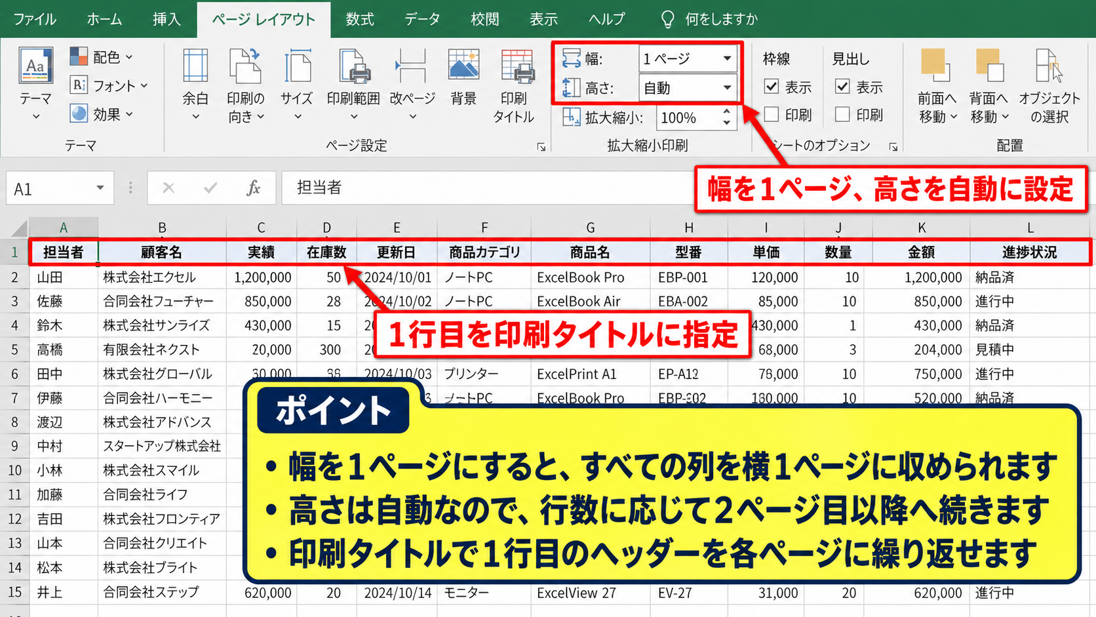Open the 効果 theme effects menu
Viewport: 1096px width, 617px height.
click(x=102, y=114)
